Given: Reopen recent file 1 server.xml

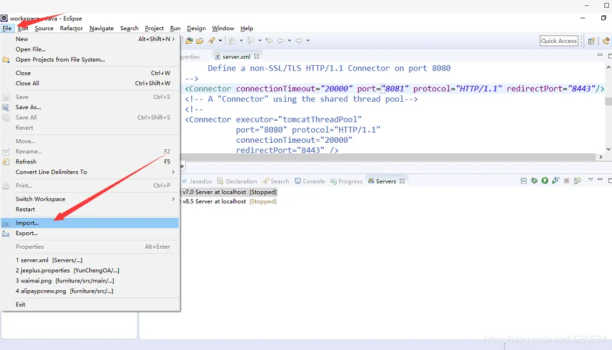Looking at the screenshot, I should coord(90,260).
